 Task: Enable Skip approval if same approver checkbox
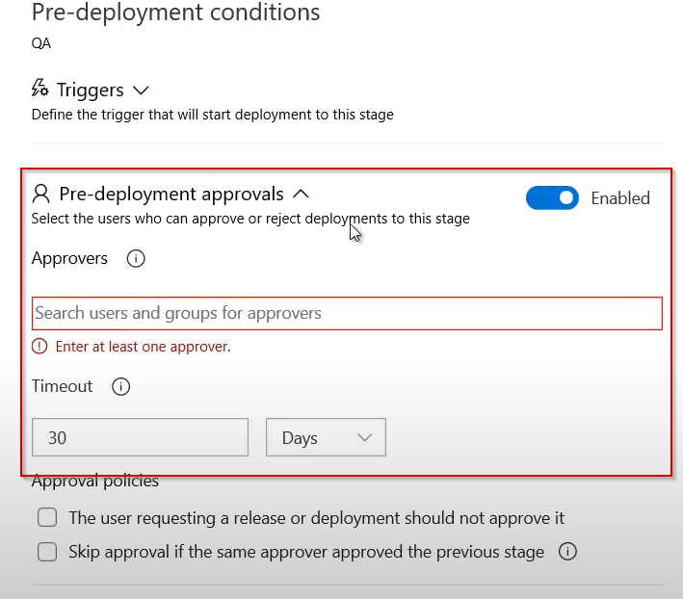click(47, 553)
